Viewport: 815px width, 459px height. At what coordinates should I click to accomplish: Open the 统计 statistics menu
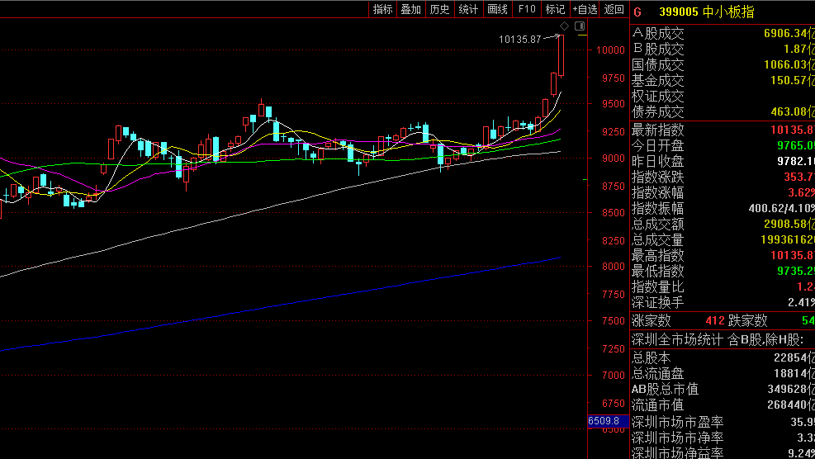pos(468,9)
